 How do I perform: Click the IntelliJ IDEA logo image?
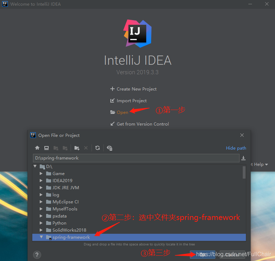tap(138, 33)
